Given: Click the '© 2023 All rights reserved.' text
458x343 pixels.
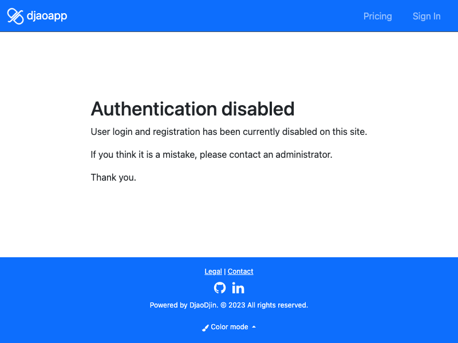Looking at the screenshot, I should (x=264, y=305).
